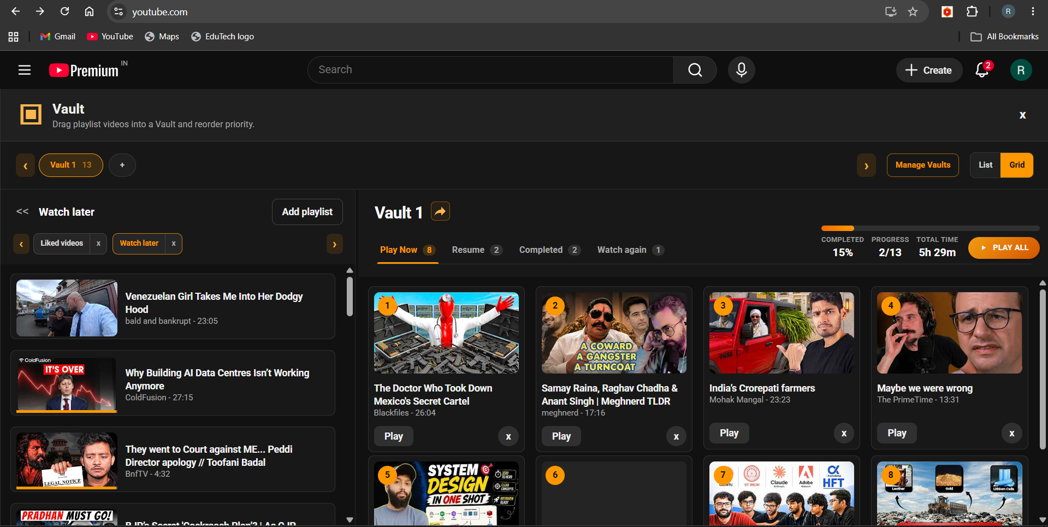The image size is (1048, 527).
Task: Open the account avatar R in YouTube
Action: click(1021, 70)
